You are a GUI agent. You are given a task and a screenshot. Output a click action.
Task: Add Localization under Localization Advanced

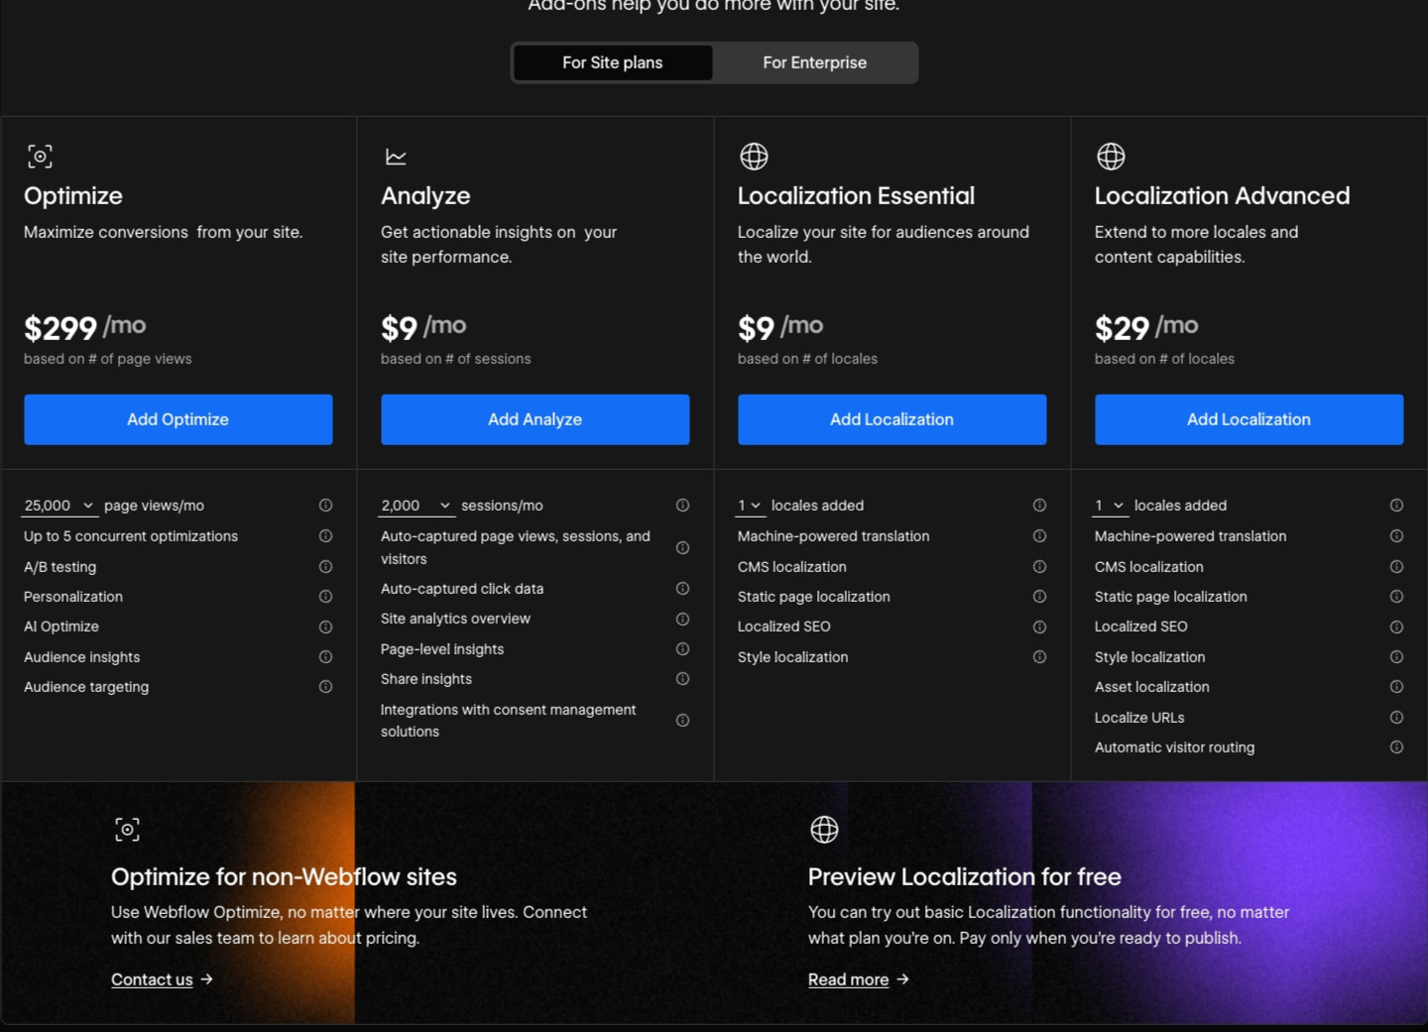click(1249, 419)
